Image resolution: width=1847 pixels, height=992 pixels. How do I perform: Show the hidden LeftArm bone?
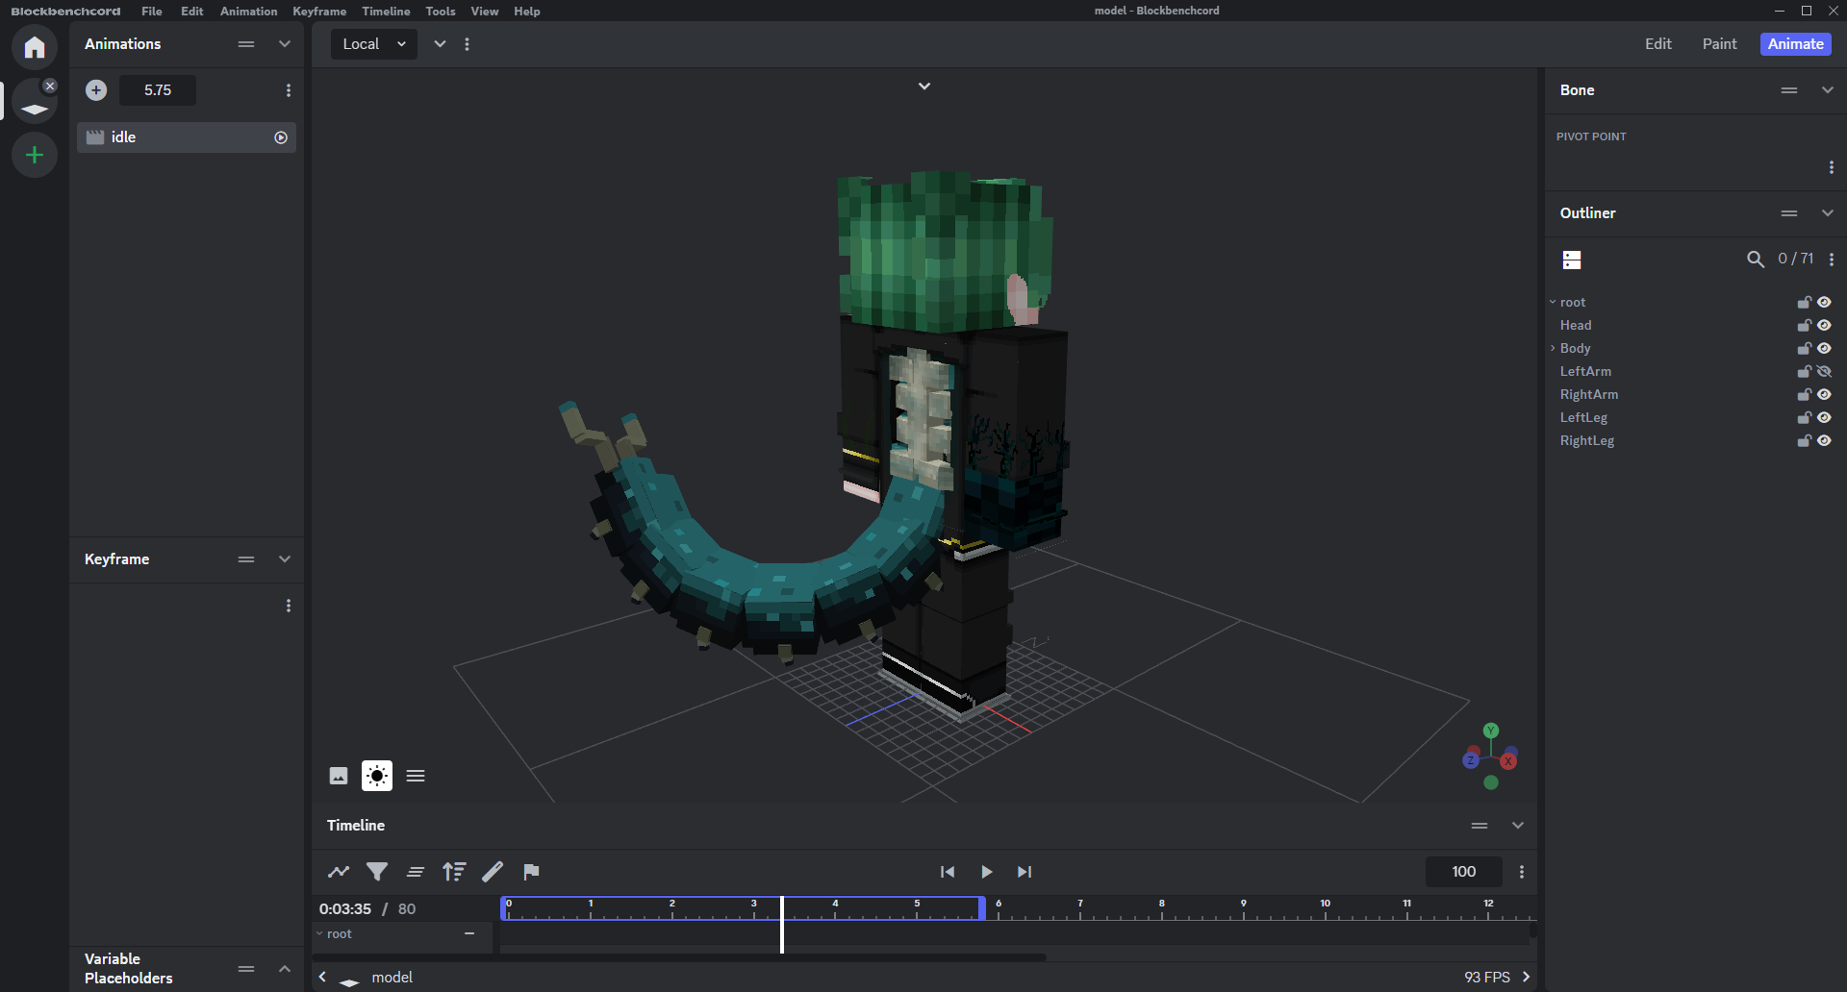point(1824,372)
